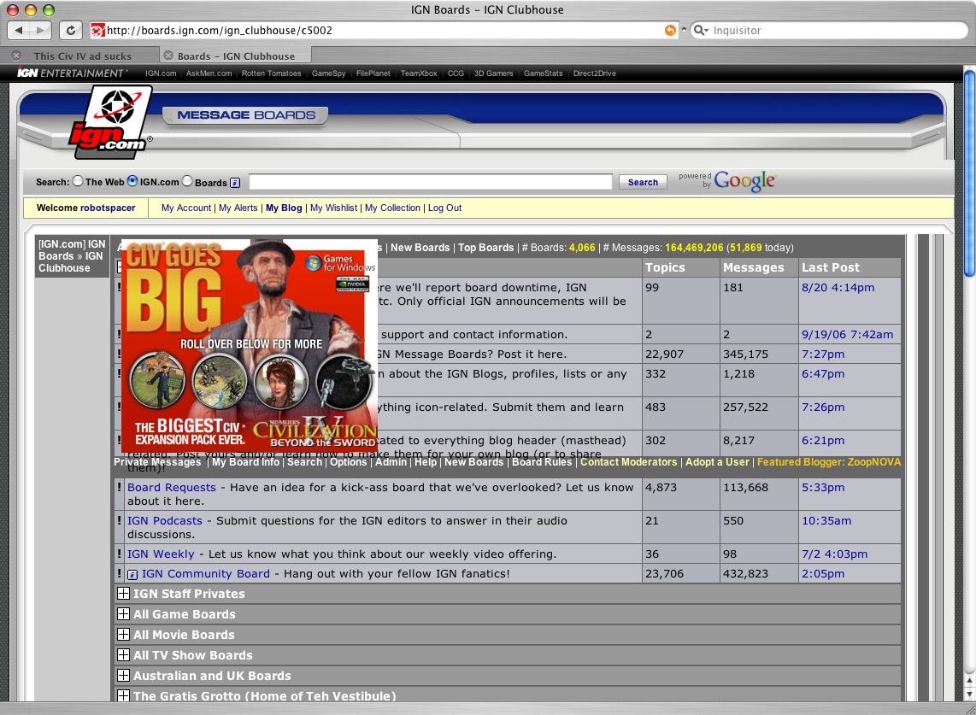This screenshot has height=715, width=976.
Task: Click the robotspacer username link
Action: [108, 208]
